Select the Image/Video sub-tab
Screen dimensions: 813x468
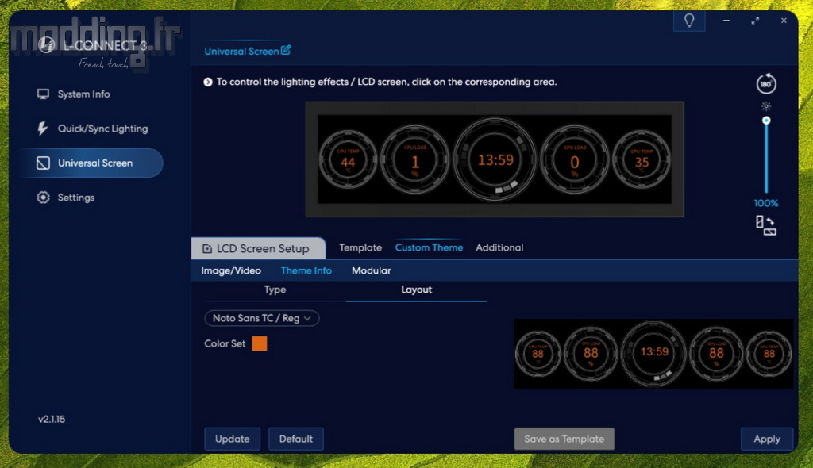[231, 270]
